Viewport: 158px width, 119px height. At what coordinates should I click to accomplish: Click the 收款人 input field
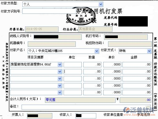[86, 116]
